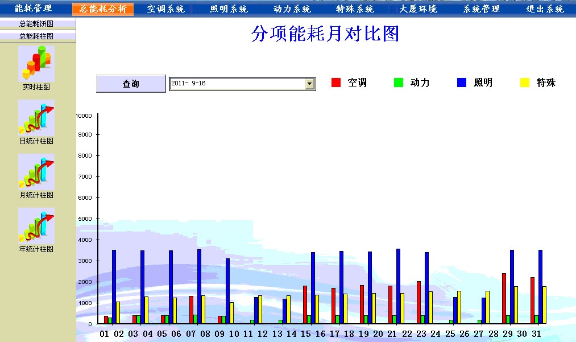Open the 系统管理 menu
This screenshot has width=576, height=342.
coord(481,9)
